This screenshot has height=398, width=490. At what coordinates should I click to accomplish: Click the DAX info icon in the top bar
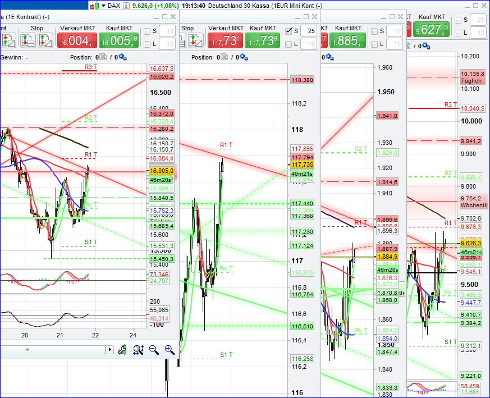click(126, 5)
